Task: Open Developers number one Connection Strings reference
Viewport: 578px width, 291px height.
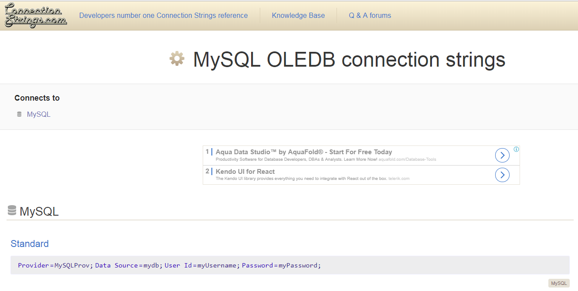Action: (163, 16)
